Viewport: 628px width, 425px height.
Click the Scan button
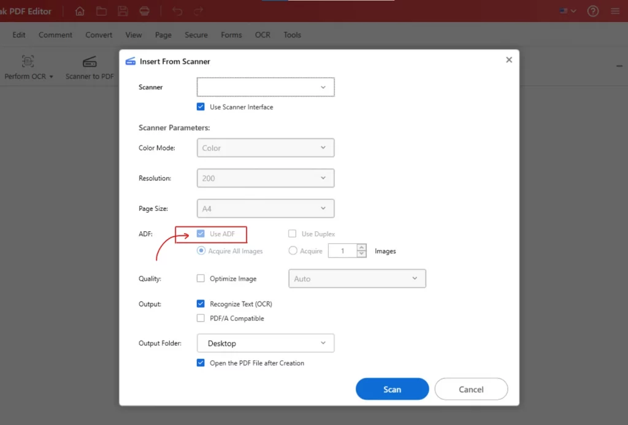pyautogui.click(x=392, y=389)
